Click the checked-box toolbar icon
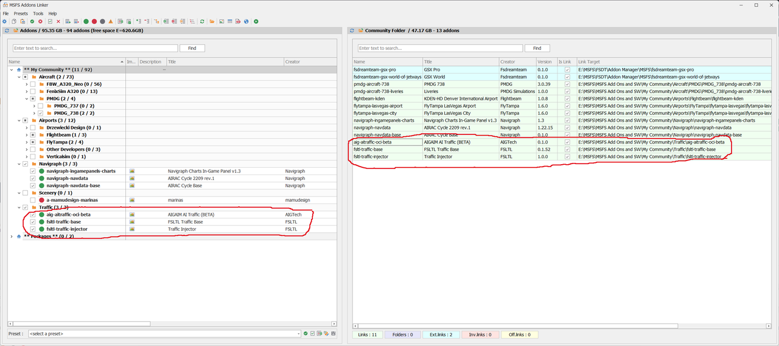 [50, 21]
